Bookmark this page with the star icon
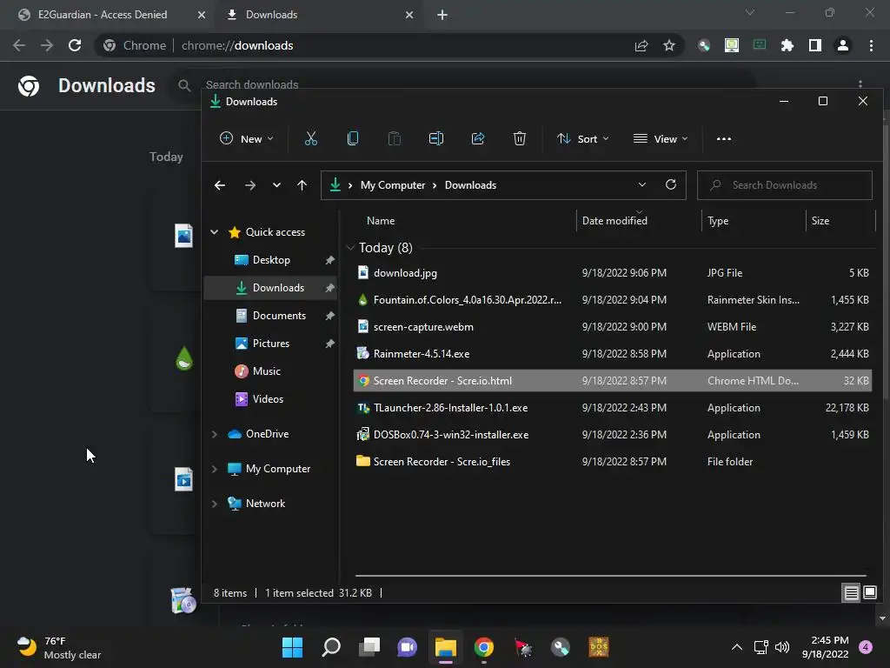890x668 pixels. pos(669,45)
